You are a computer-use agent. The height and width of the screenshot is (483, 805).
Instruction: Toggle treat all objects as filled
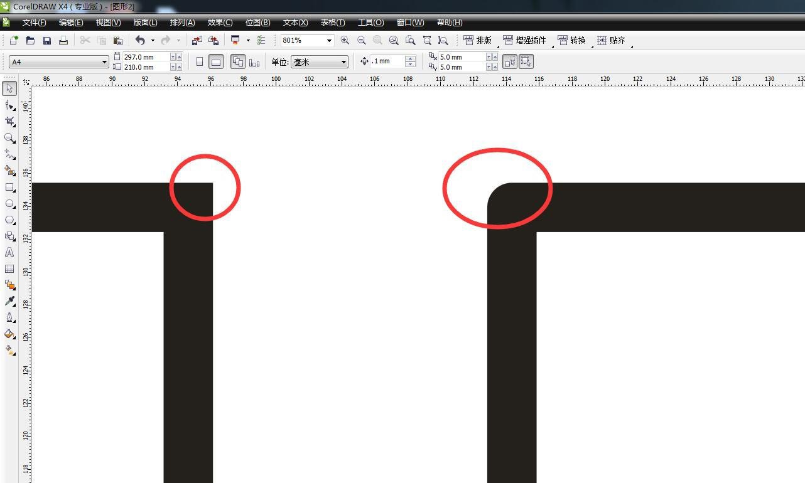click(509, 61)
